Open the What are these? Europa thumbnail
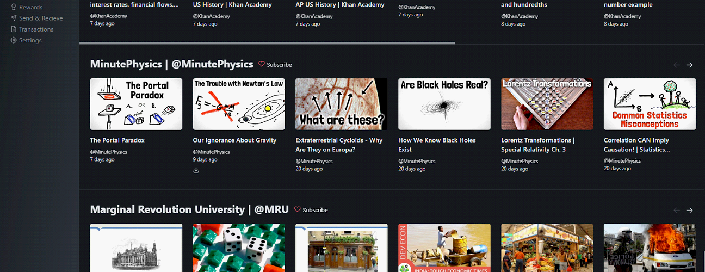Viewport: 705px width, 272px height. (342, 104)
